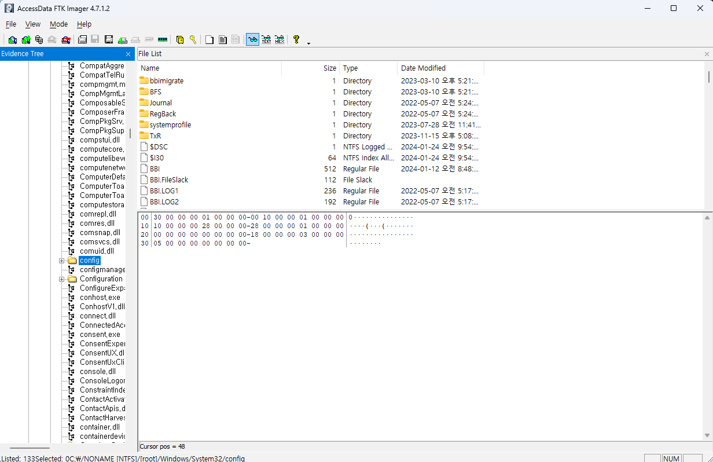This screenshot has height=462, width=713.
Task: Click Add to Custom Content Image icon
Action: [122, 39]
